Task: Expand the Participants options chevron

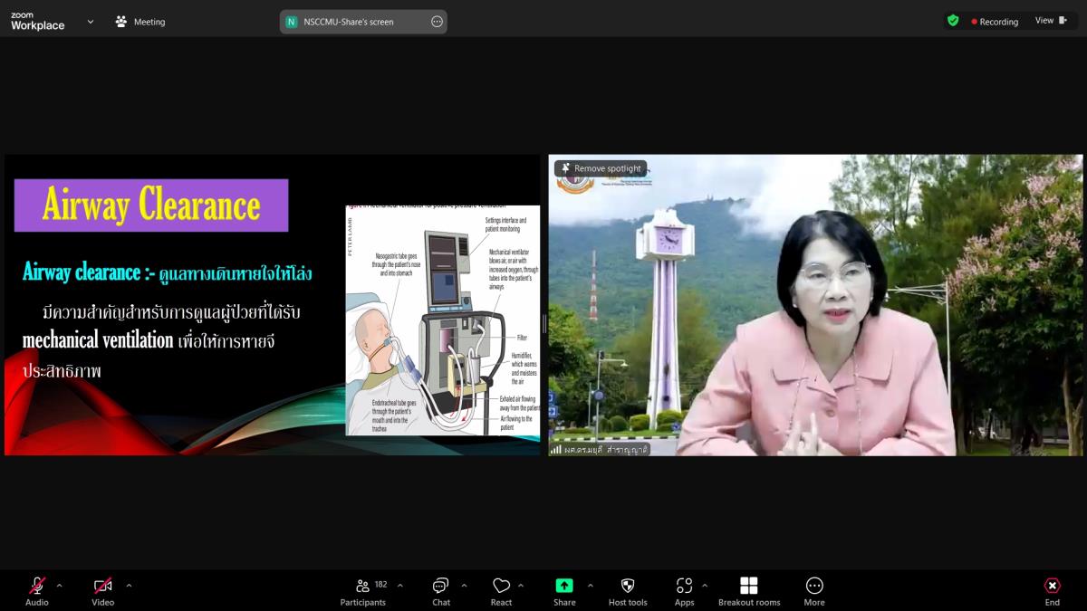Action: tap(400, 586)
